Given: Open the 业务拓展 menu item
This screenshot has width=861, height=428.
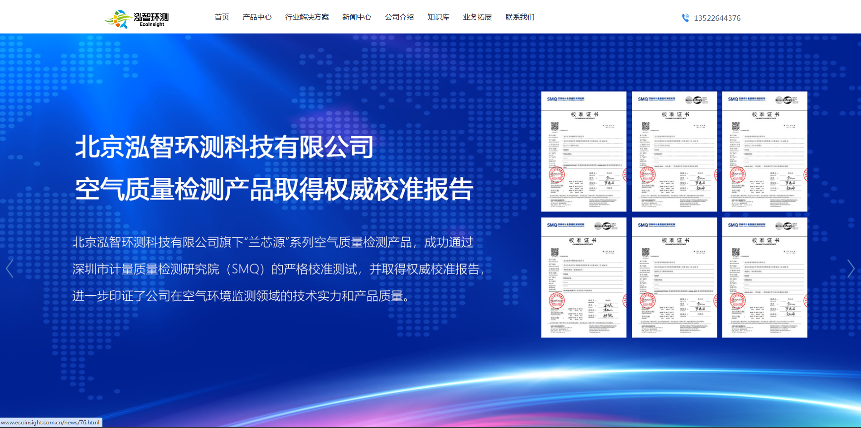Looking at the screenshot, I should pyautogui.click(x=477, y=17).
